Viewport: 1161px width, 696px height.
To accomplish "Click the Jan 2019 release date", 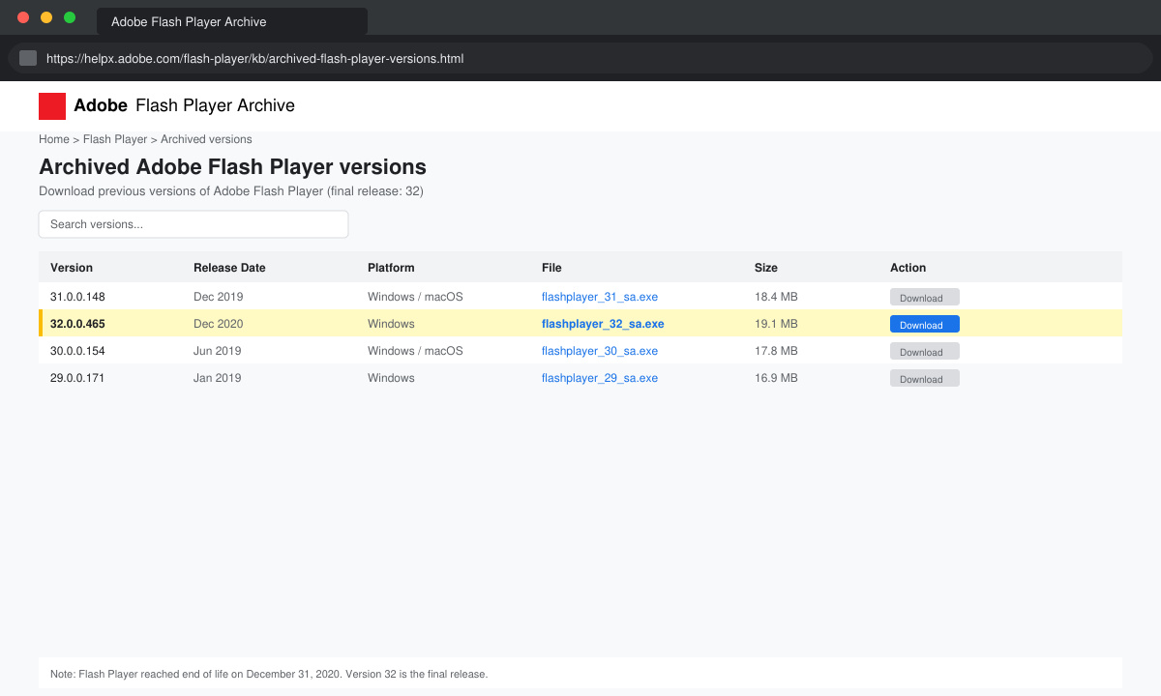I will 218,378.
